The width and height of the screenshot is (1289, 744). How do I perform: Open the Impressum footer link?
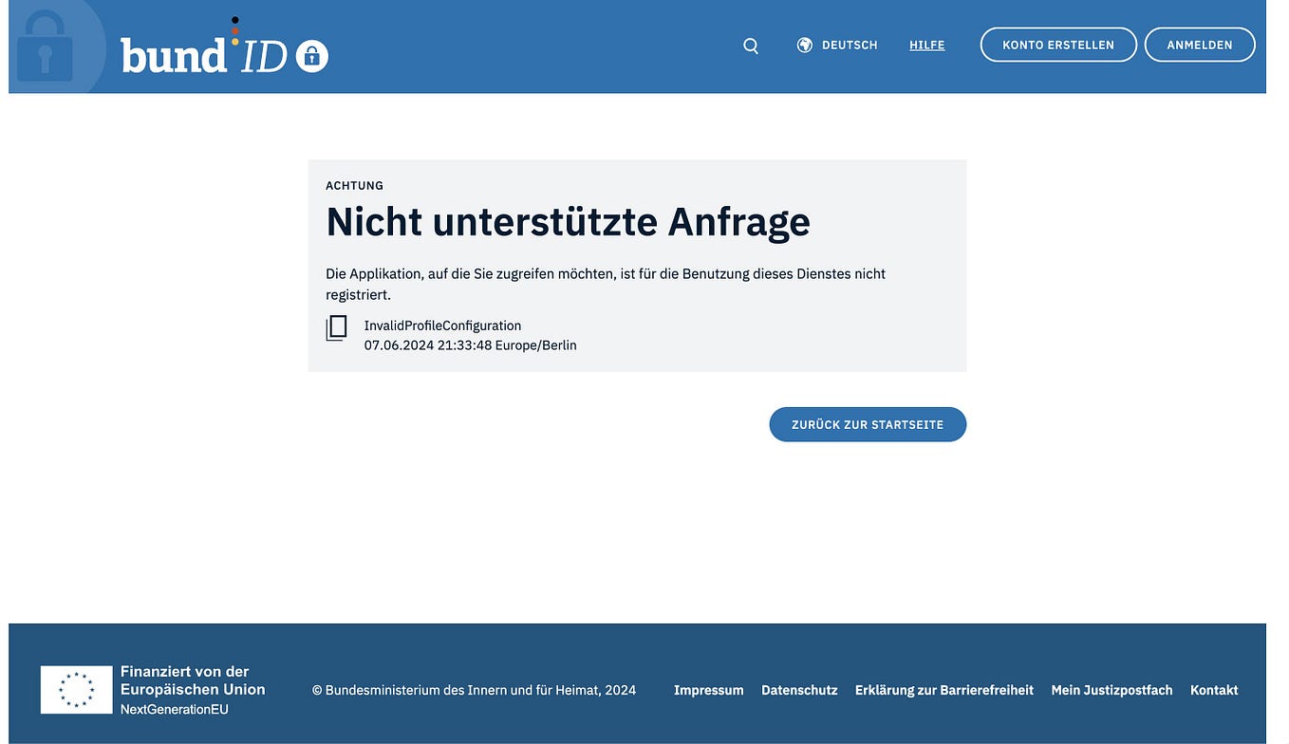point(708,690)
